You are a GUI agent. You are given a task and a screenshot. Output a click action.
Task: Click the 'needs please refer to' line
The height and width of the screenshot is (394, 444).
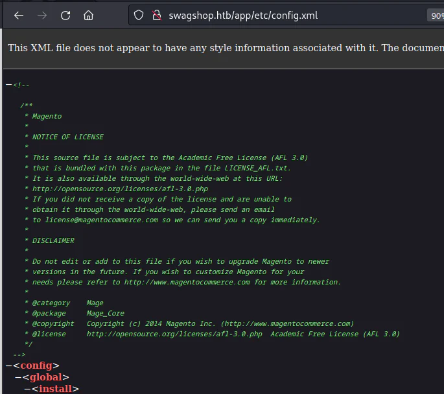pyautogui.click(x=183, y=282)
